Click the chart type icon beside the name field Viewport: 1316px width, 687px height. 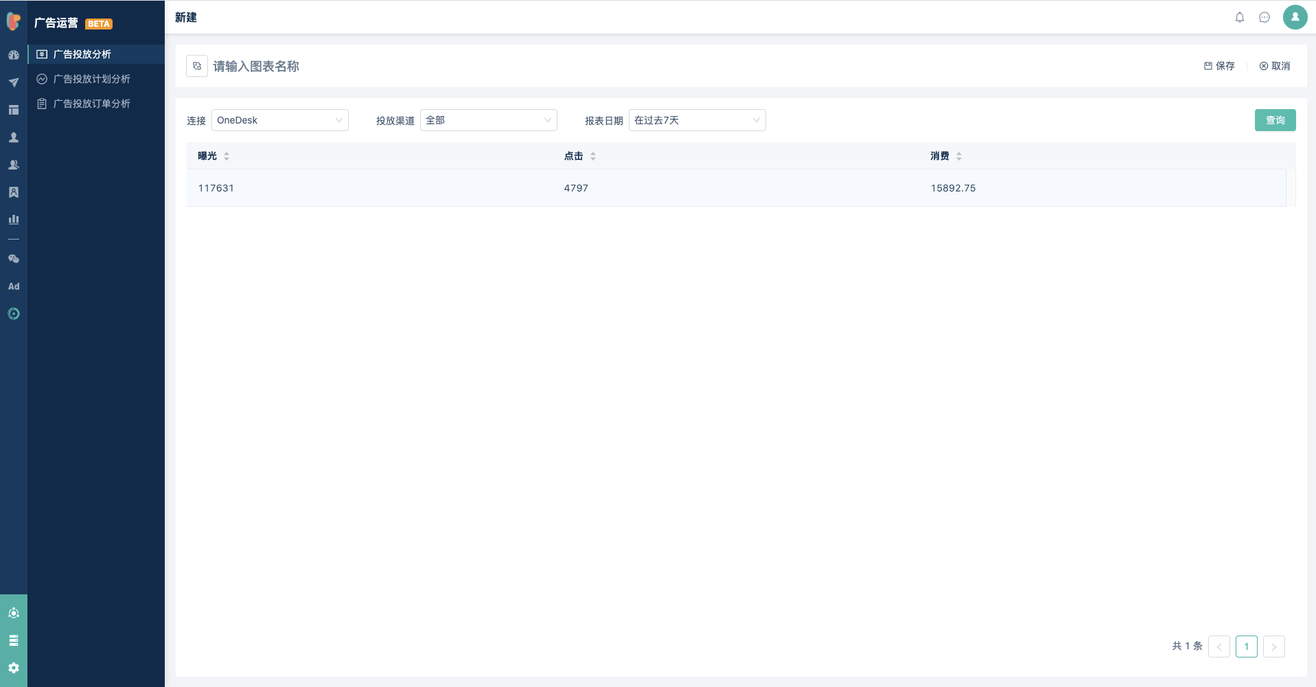pyautogui.click(x=197, y=66)
